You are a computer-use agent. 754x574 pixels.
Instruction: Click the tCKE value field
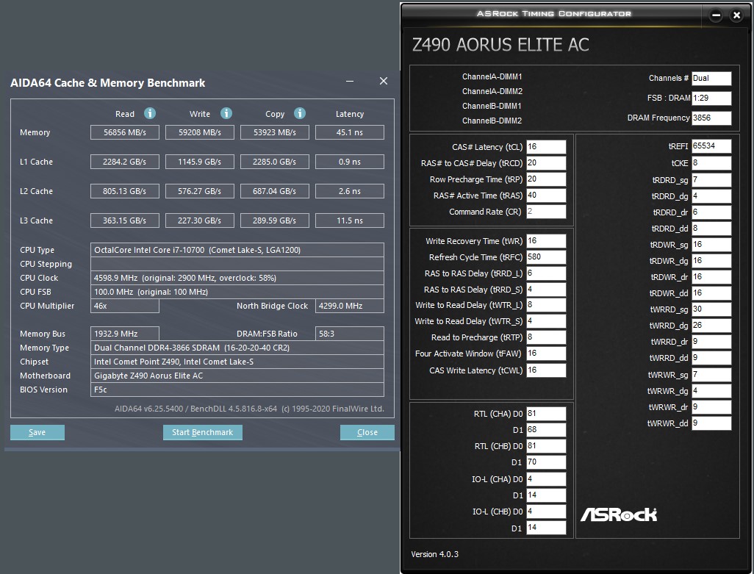point(711,163)
